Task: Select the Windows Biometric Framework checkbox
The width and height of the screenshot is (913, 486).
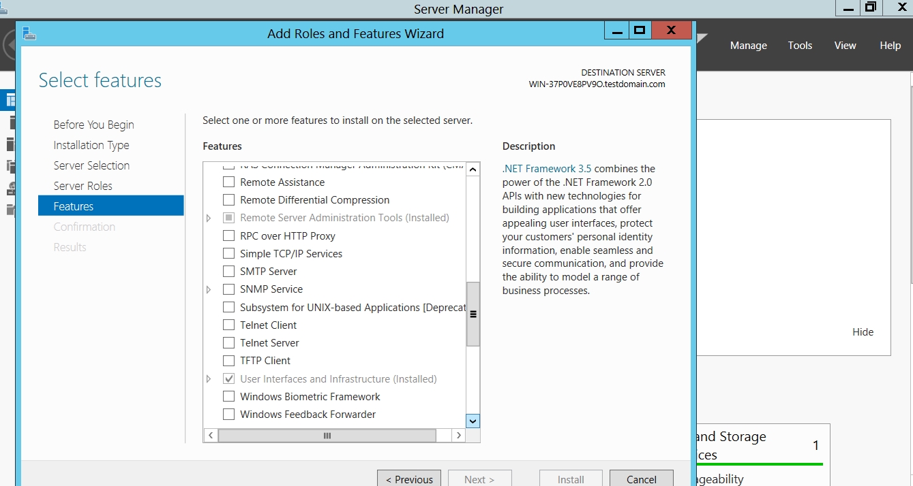Action: [228, 397]
